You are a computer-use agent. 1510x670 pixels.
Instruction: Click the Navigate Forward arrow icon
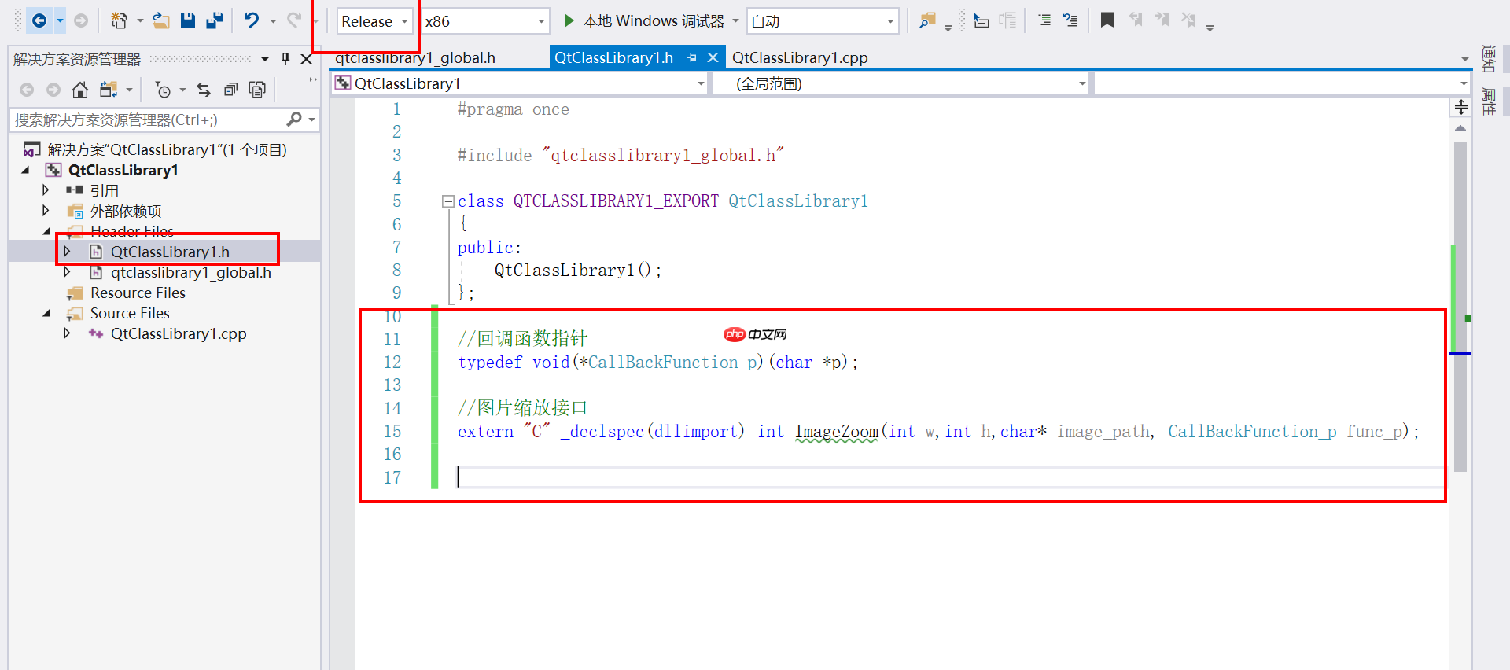click(x=81, y=20)
